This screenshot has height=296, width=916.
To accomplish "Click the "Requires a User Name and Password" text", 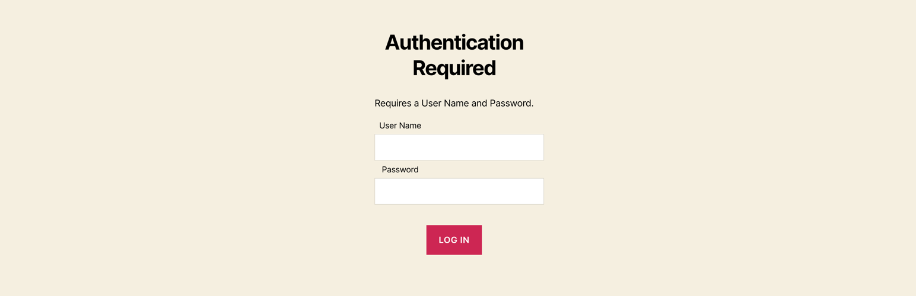I will [454, 103].
